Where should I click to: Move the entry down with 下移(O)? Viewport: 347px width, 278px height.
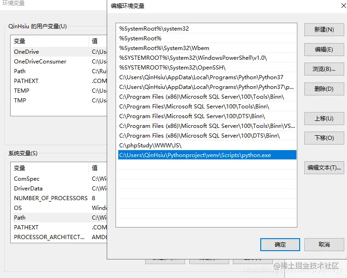pos(324,138)
